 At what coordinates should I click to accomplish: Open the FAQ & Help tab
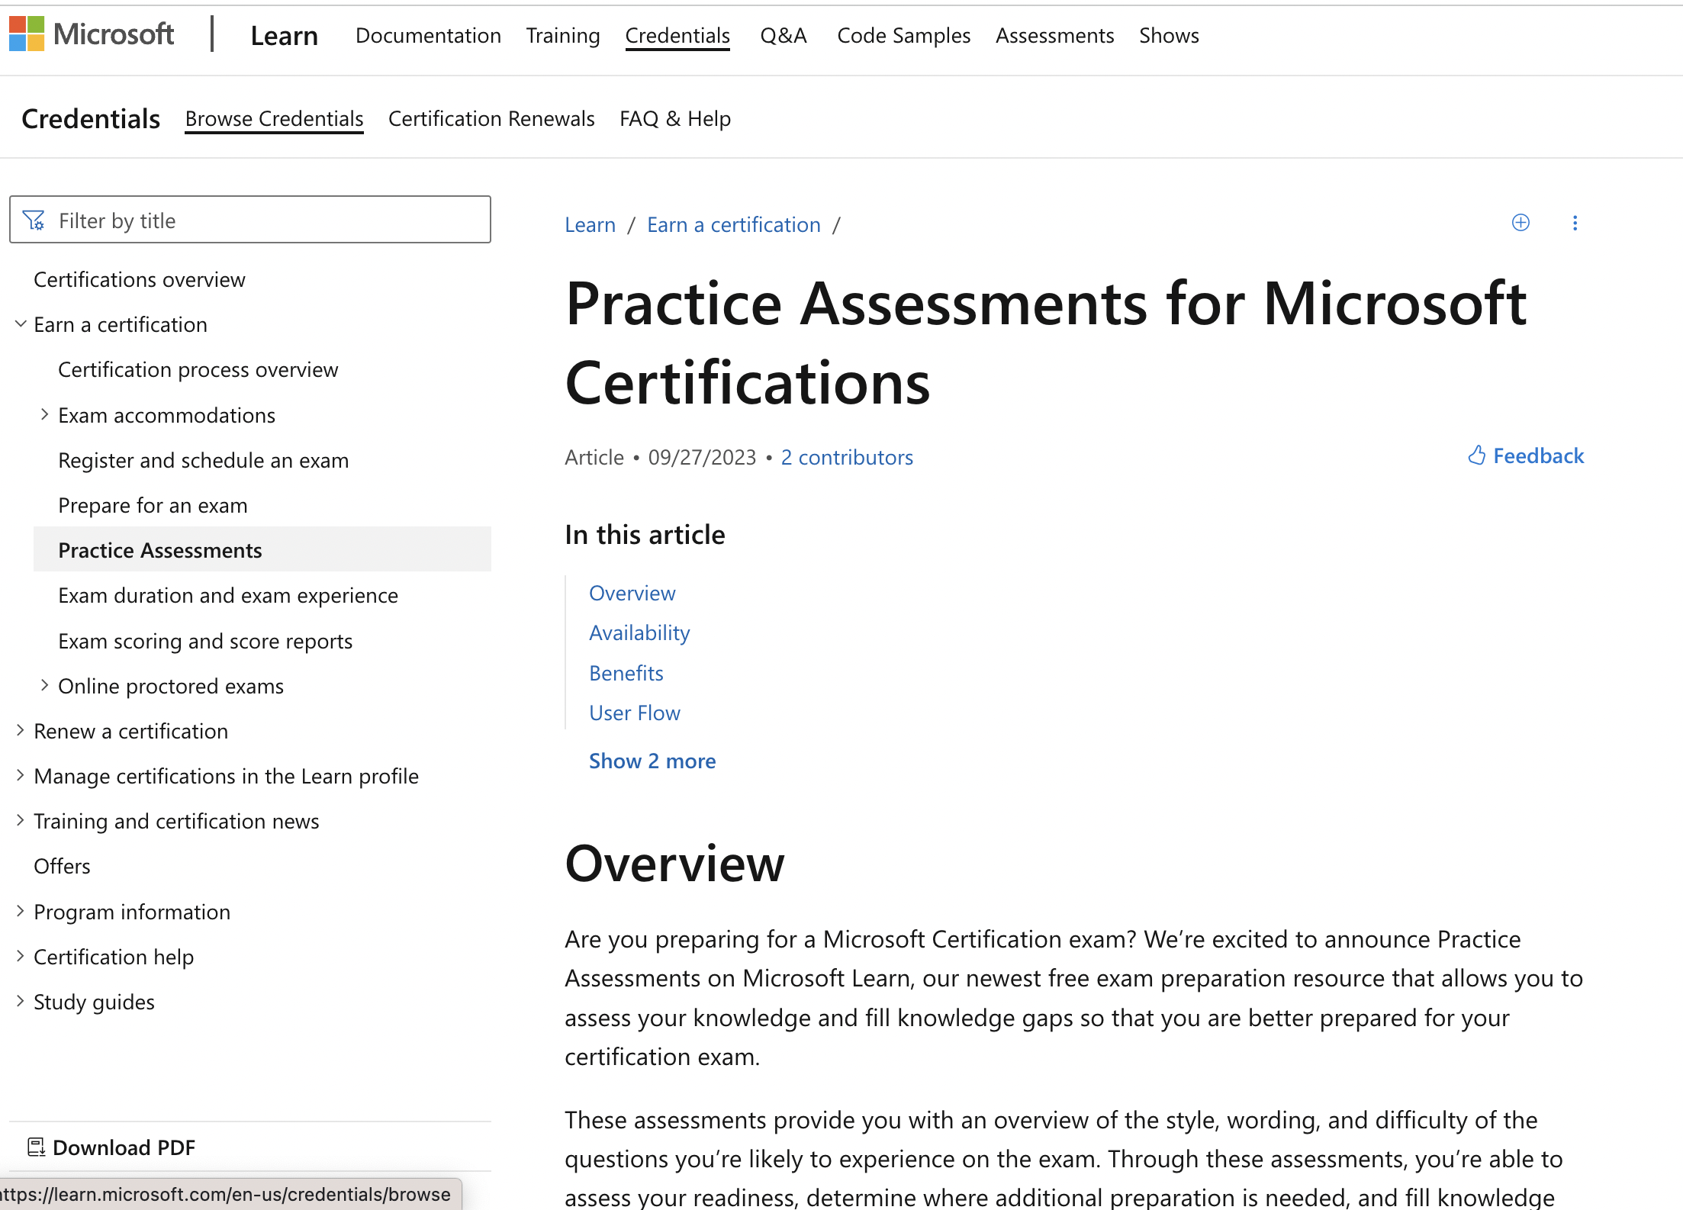(674, 118)
